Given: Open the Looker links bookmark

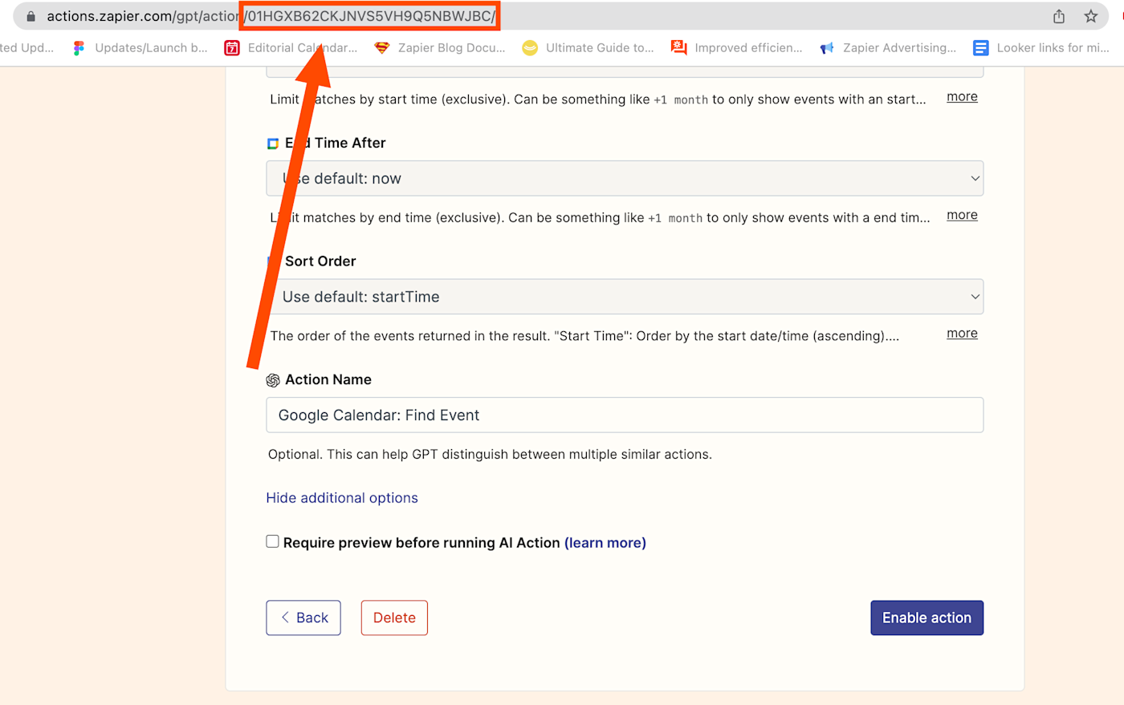Looking at the screenshot, I should tap(1041, 48).
